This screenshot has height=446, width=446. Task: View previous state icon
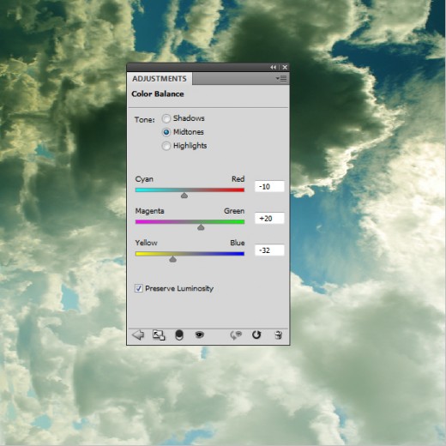coord(236,334)
